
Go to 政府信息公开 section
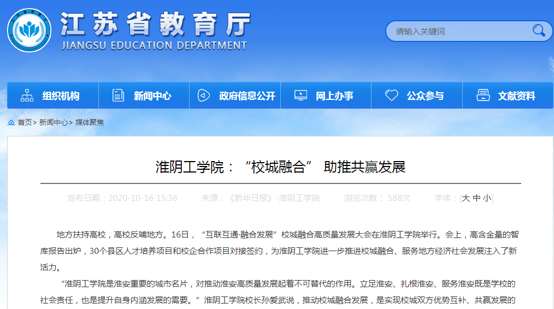tap(247, 96)
